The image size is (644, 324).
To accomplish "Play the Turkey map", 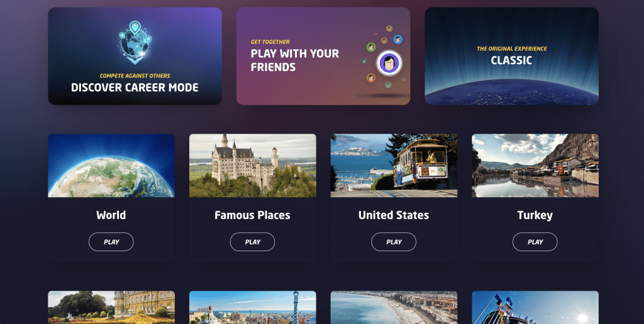I will (535, 242).
